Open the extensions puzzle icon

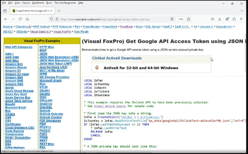[x=234, y=19]
